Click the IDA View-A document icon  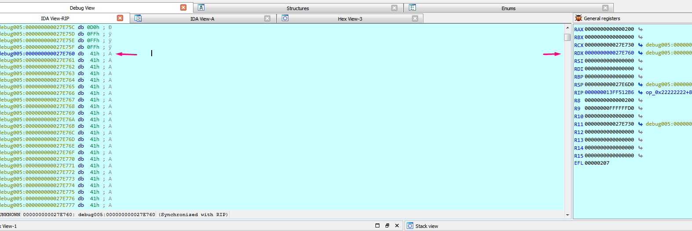[138, 18]
